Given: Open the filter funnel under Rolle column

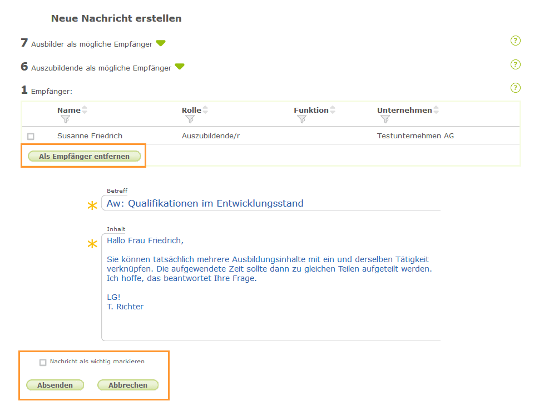Looking at the screenshot, I should click(190, 119).
